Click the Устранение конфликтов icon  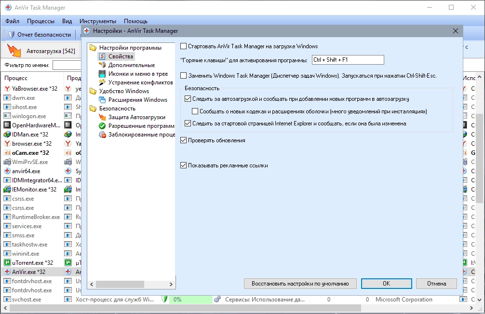(102, 82)
